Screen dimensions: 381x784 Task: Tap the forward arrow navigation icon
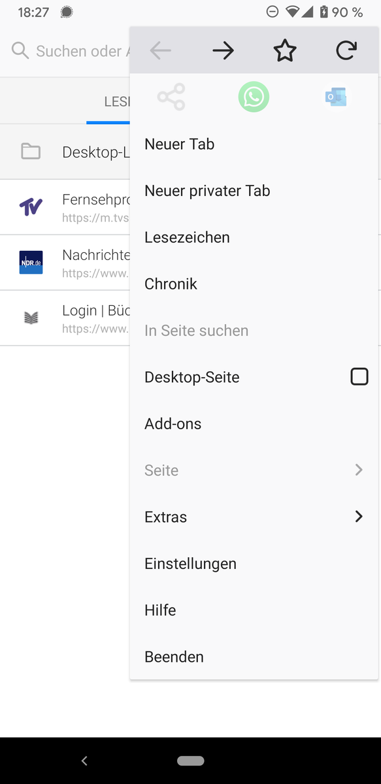coord(223,50)
